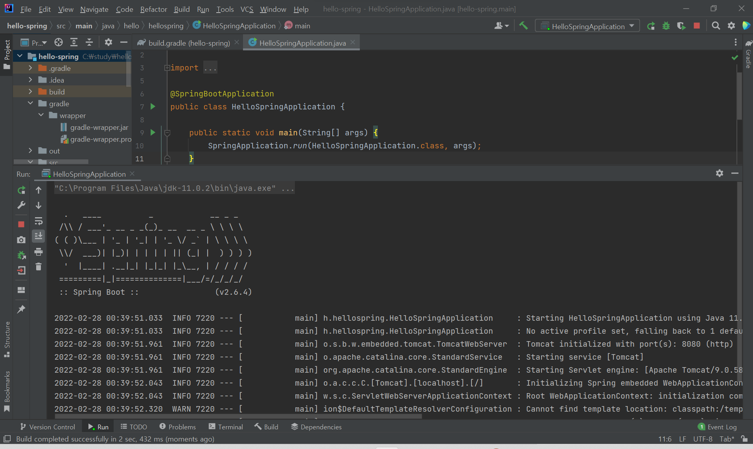Open the VCS menu
The image size is (753, 449).
tap(247, 9)
